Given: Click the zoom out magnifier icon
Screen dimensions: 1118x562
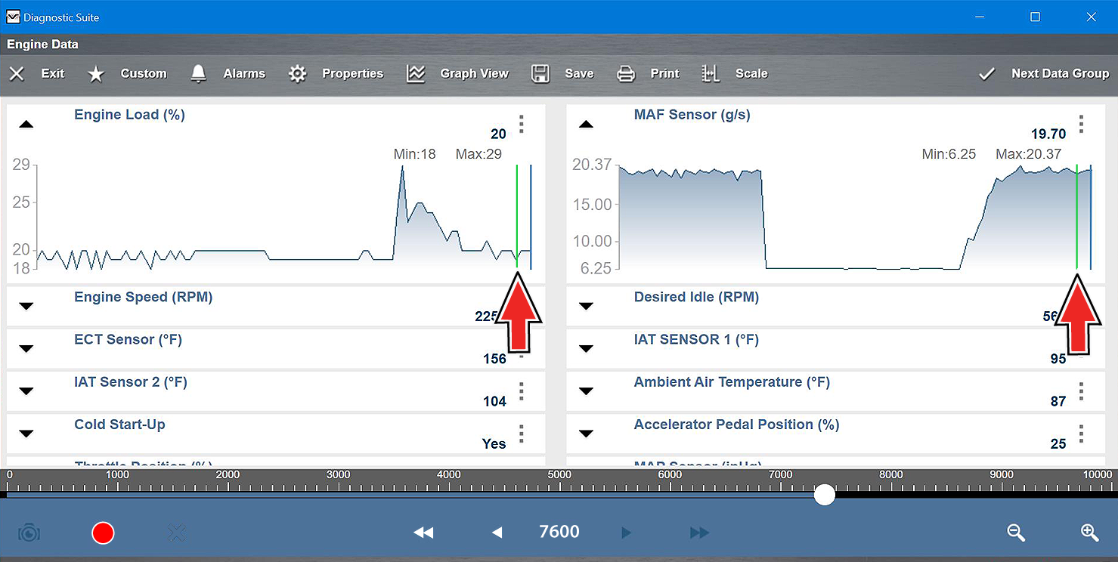Looking at the screenshot, I should click(x=1016, y=533).
